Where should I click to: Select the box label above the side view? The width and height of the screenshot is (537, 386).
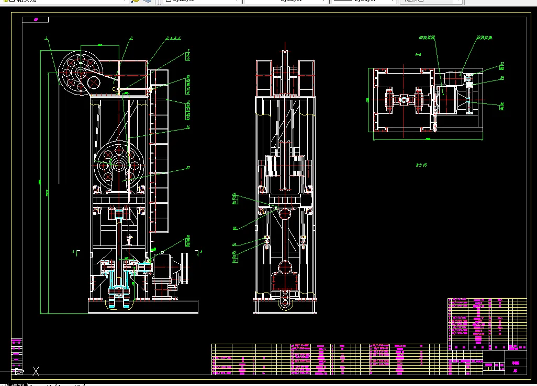click(x=35, y=19)
